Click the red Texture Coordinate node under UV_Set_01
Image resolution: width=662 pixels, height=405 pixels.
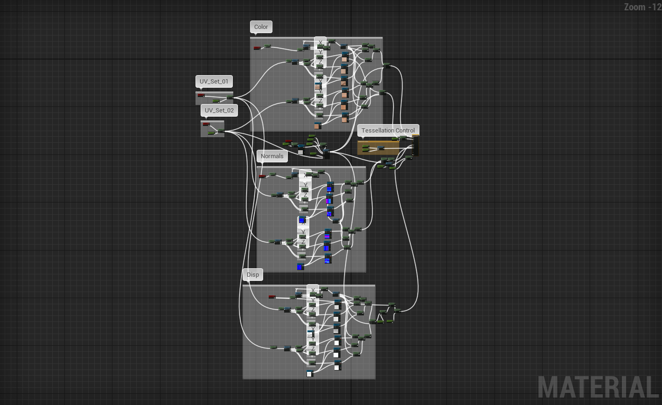click(201, 95)
